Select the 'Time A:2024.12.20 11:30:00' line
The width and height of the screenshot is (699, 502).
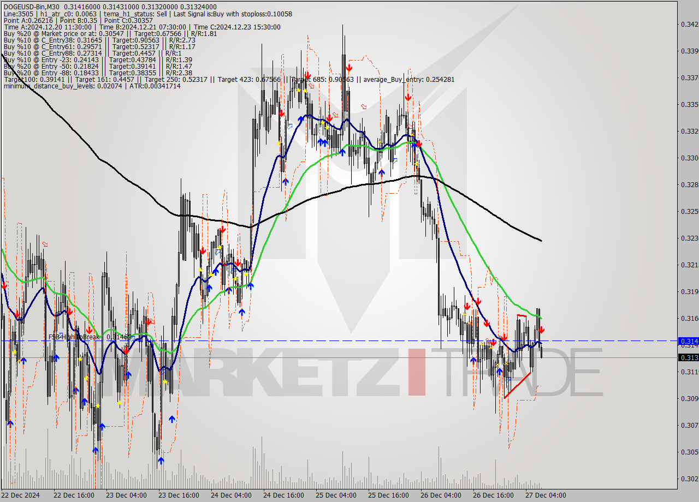click(x=142, y=27)
